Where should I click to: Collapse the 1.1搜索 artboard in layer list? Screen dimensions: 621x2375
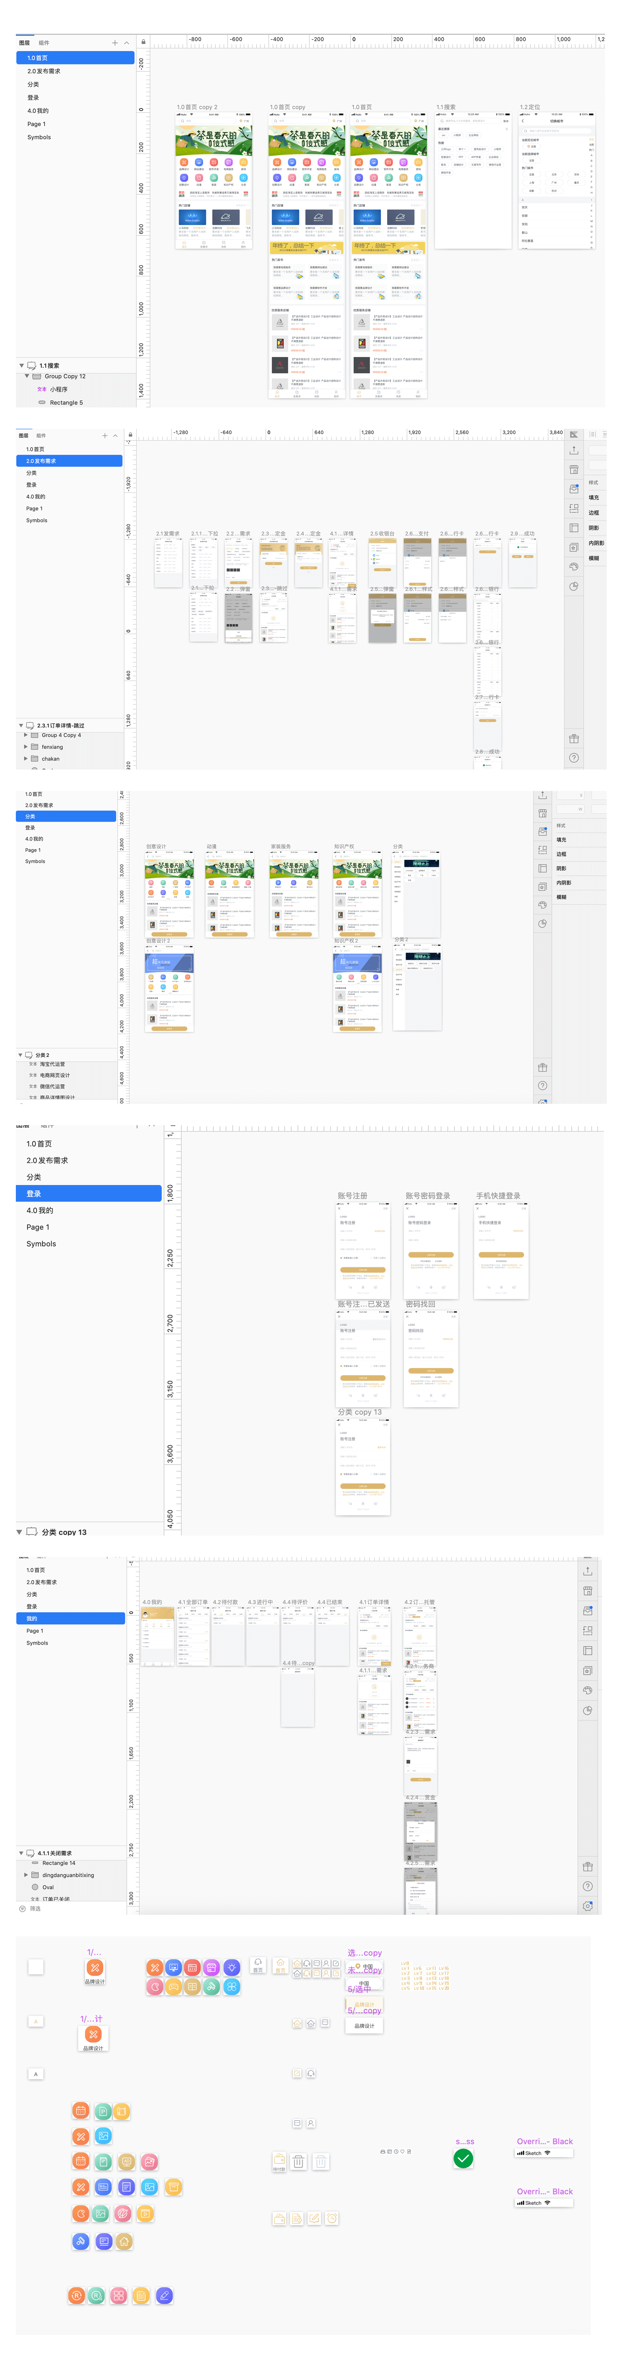click(21, 366)
